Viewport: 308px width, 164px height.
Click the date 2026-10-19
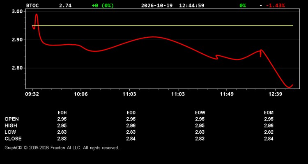[157, 5]
